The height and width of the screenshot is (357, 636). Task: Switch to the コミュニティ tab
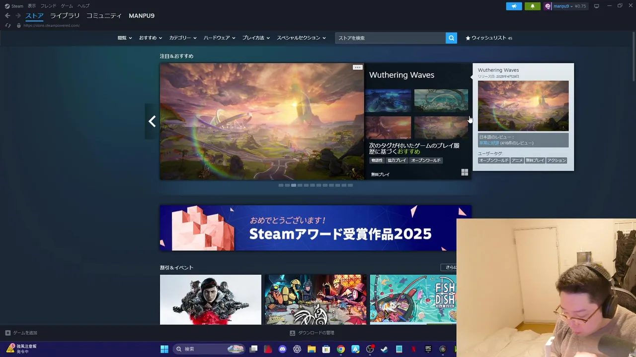pos(104,16)
